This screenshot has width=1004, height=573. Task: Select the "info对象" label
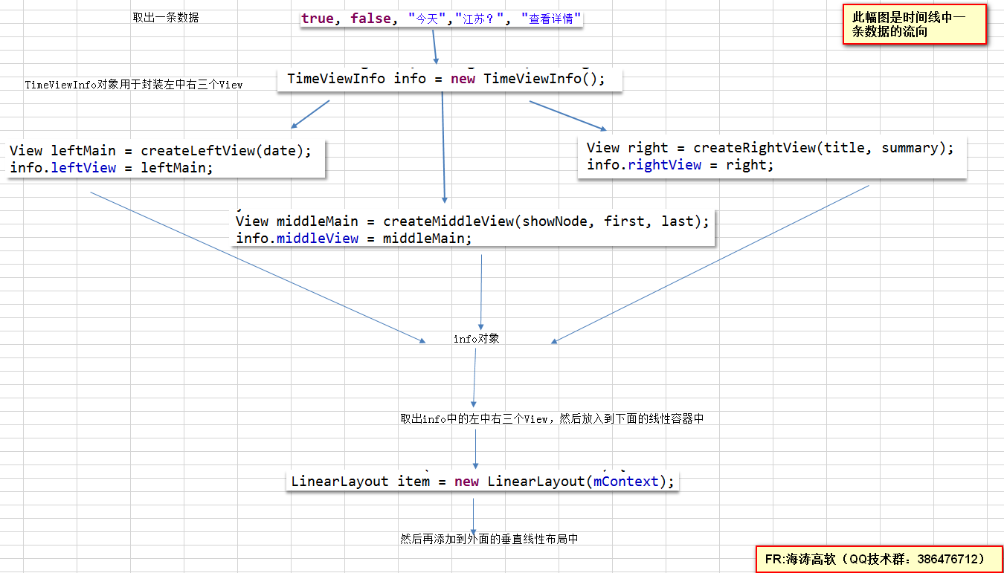point(476,339)
